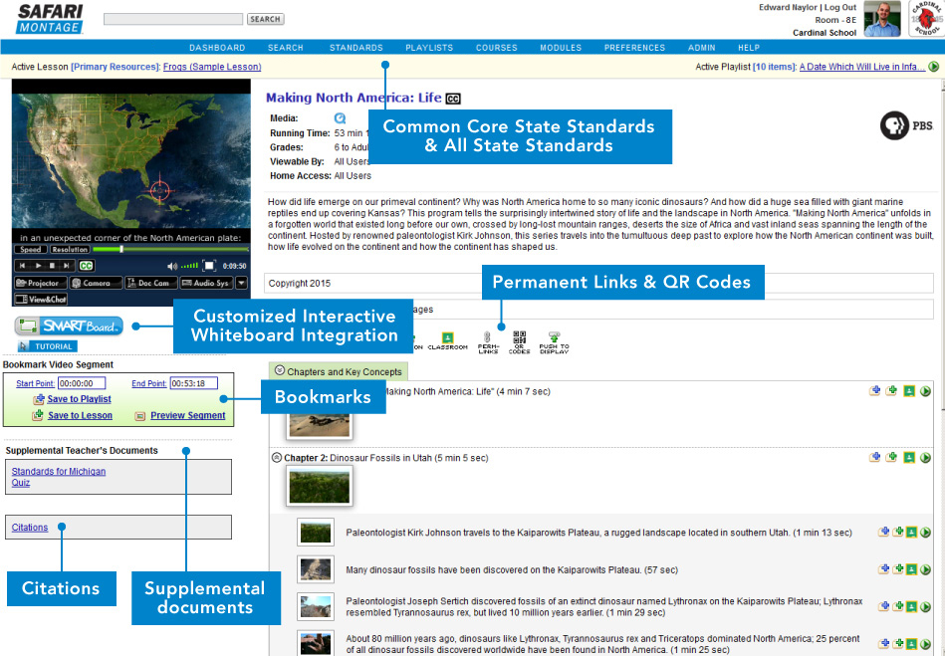Click the Save to Lesson link
The image size is (945, 656).
[80, 415]
